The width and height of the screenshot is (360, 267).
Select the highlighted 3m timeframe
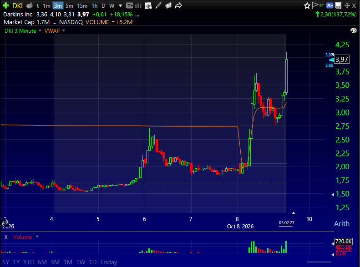point(58,6)
